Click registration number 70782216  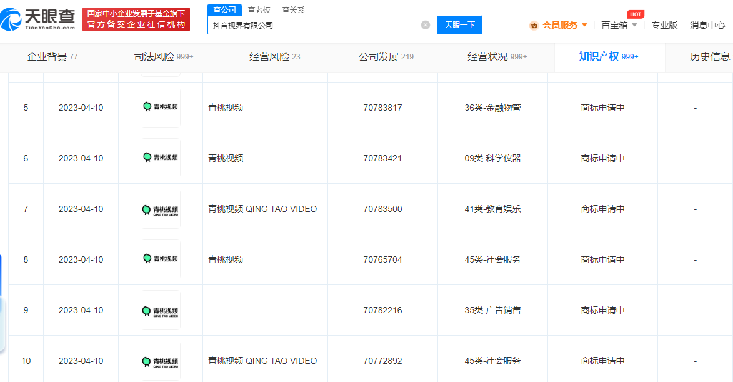(x=382, y=311)
